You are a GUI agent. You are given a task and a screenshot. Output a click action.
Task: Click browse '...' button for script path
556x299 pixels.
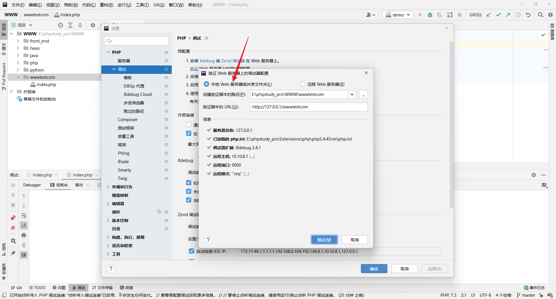pyautogui.click(x=363, y=94)
